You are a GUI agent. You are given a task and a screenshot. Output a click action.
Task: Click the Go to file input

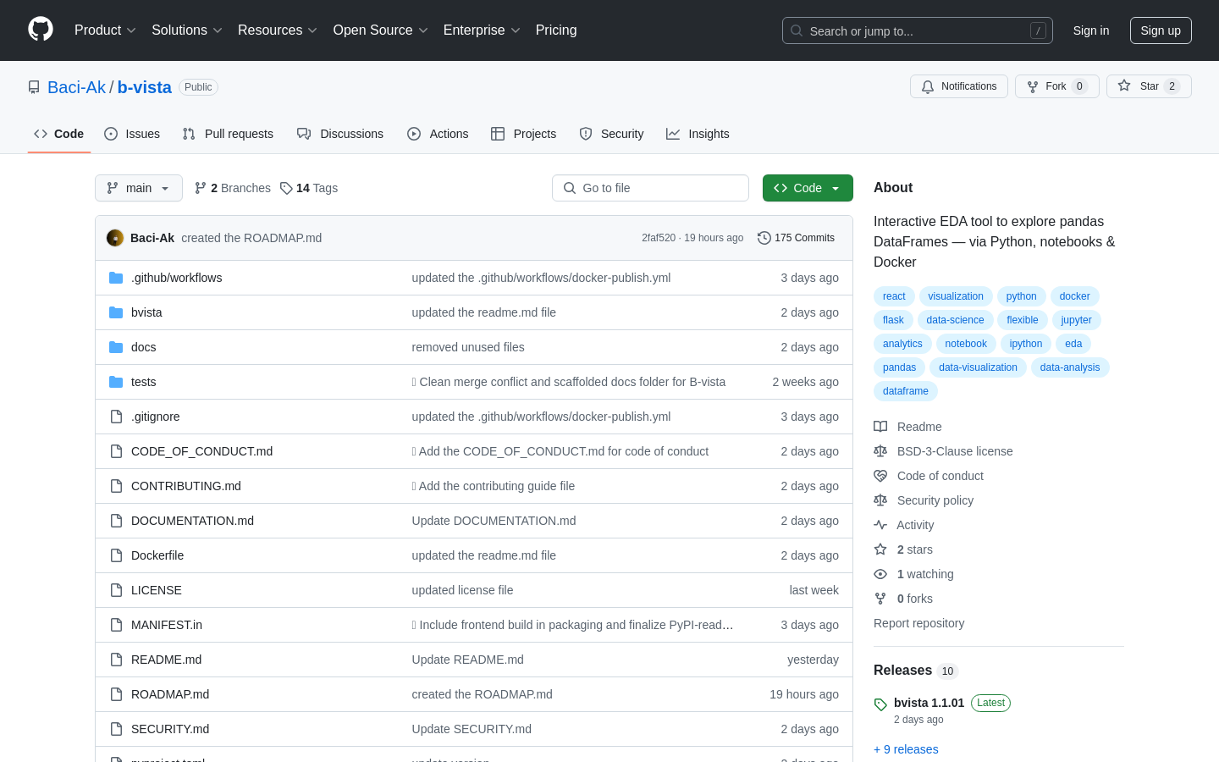point(650,188)
